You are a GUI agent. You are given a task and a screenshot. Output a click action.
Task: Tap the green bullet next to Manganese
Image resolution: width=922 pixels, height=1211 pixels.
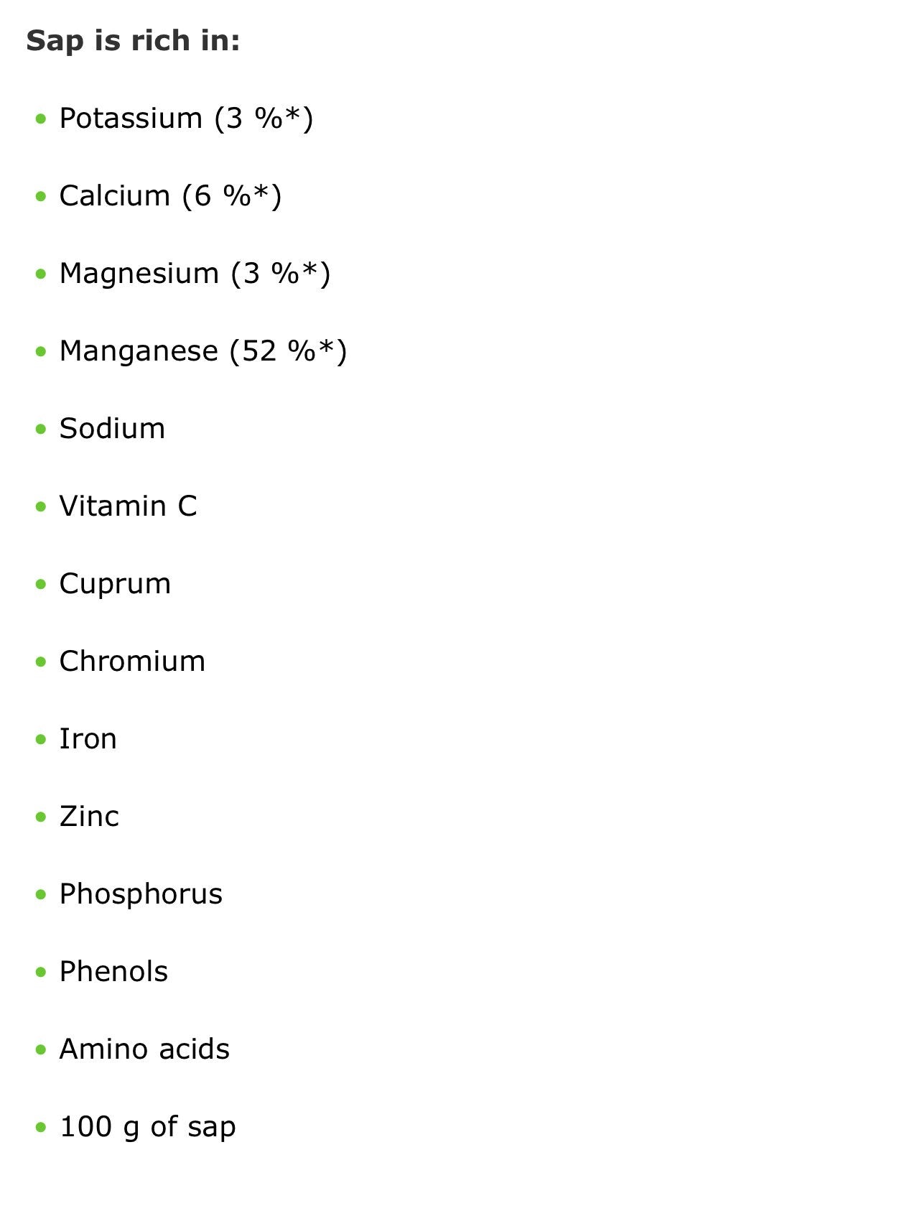coord(41,351)
